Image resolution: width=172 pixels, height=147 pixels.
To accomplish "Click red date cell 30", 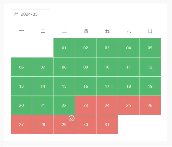I will point(86,124).
